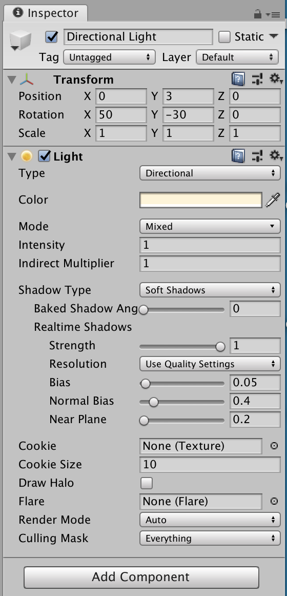Image resolution: width=287 pixels, height=596 pixels.
Task: Open Transform component gear menu
Action: [x=276, y=79]
